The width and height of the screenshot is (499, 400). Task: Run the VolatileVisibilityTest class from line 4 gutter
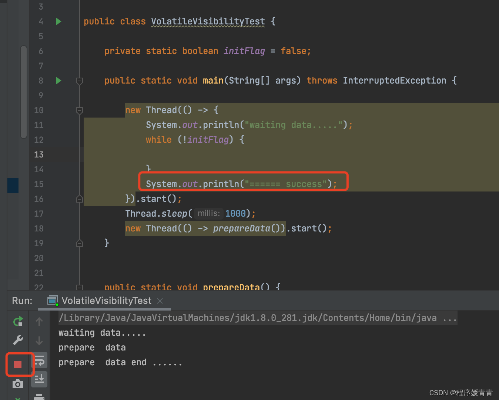tap(58, 21)
